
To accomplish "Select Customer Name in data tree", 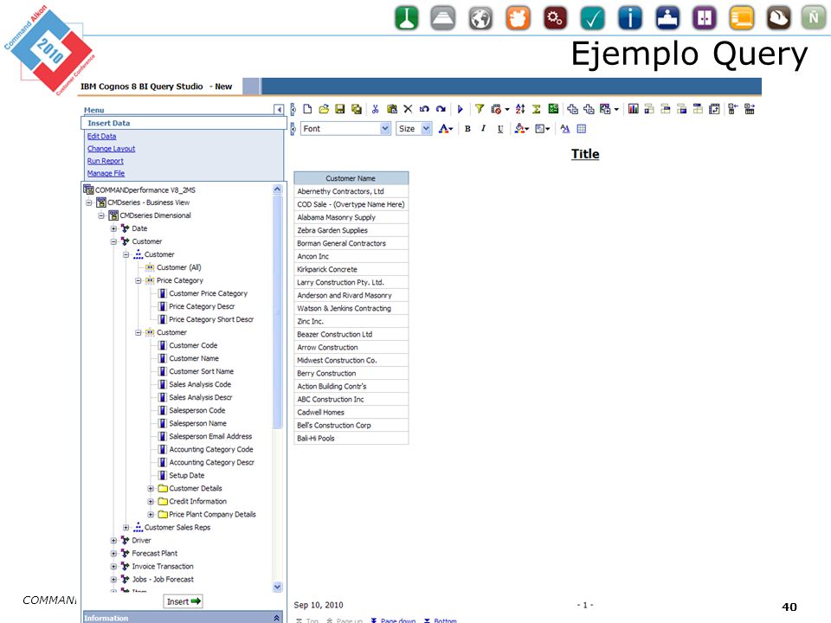I will (x=194, y=358).
